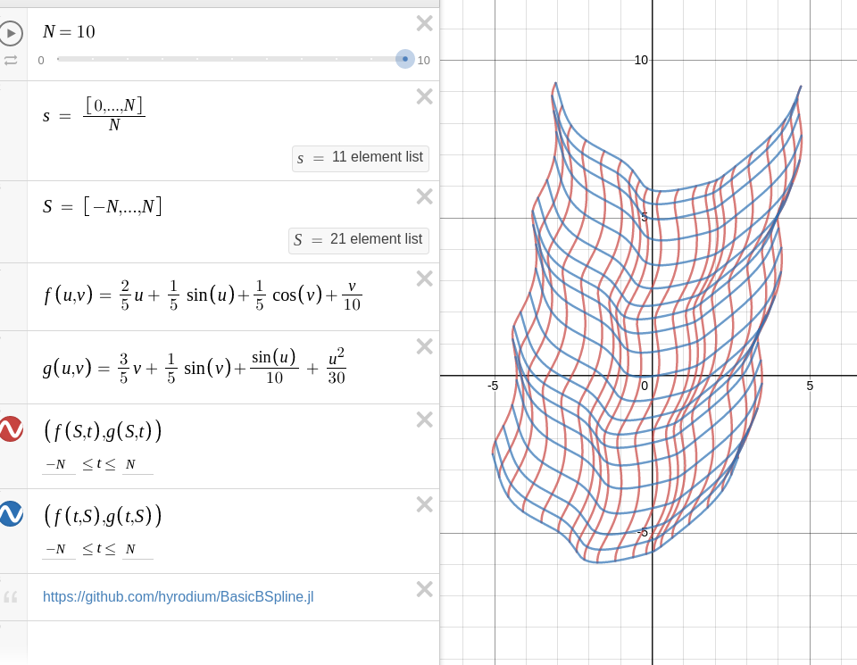Edit slider minimum value 0

(41, 61)
